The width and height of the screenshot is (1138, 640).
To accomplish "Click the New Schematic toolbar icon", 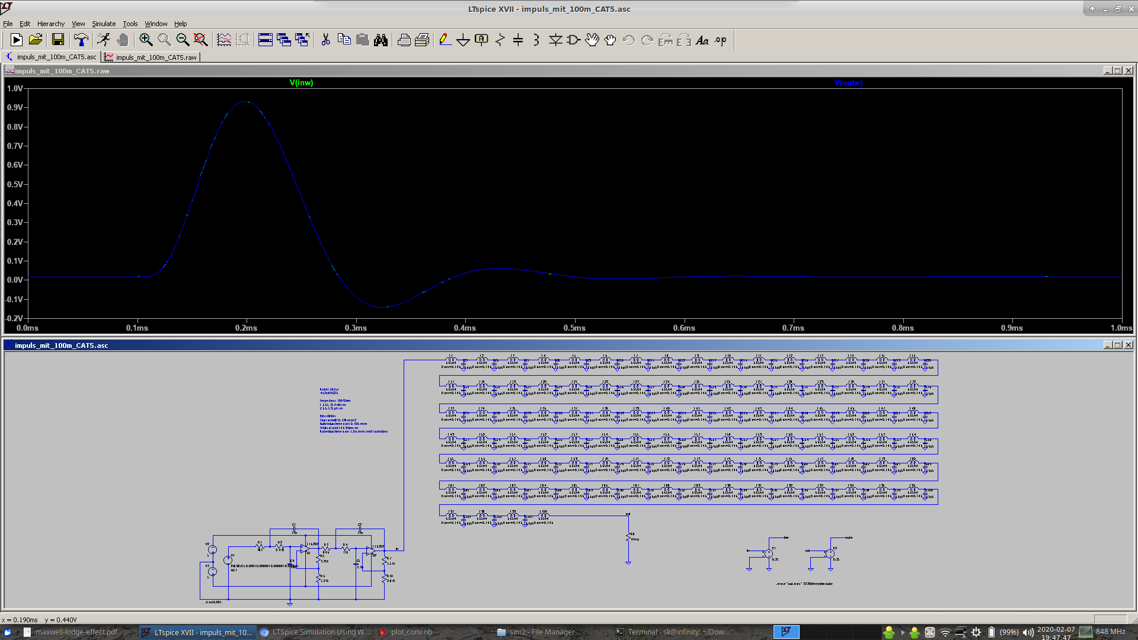I will (17, 40).
